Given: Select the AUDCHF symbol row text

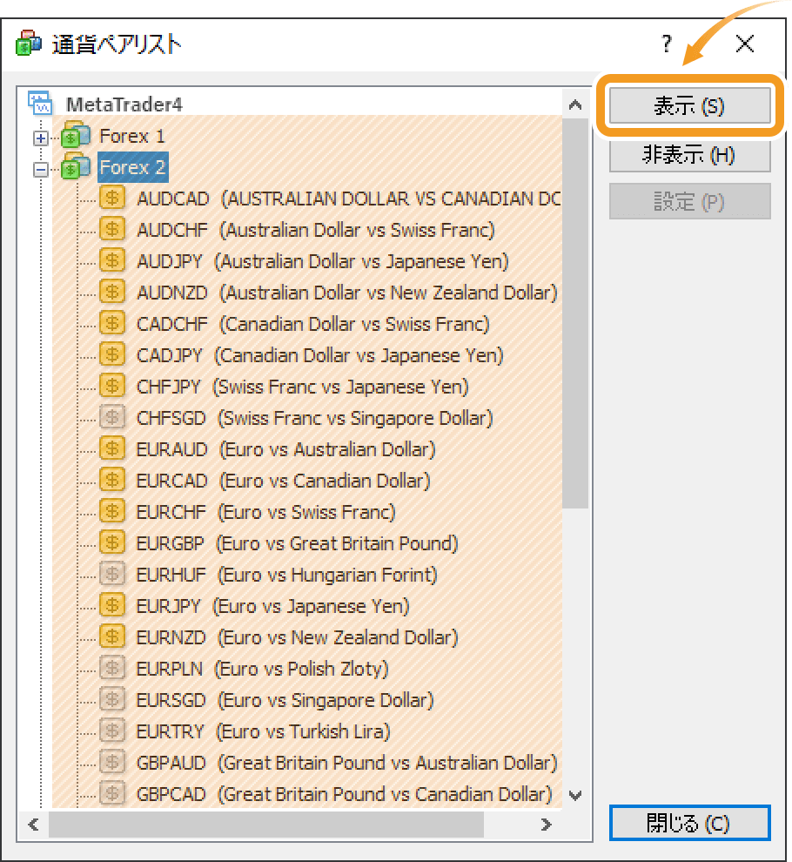Looking at the screenshot, I should click(315, 230).
